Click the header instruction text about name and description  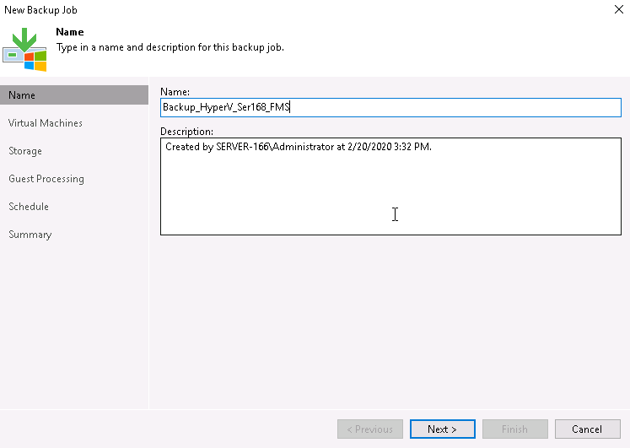170,47
